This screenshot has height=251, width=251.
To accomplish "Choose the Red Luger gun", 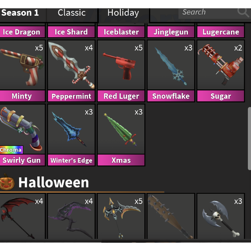I will 121,71.
